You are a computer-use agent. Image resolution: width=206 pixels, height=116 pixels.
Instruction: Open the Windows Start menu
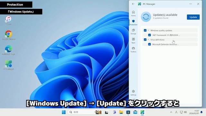(64, 112)
